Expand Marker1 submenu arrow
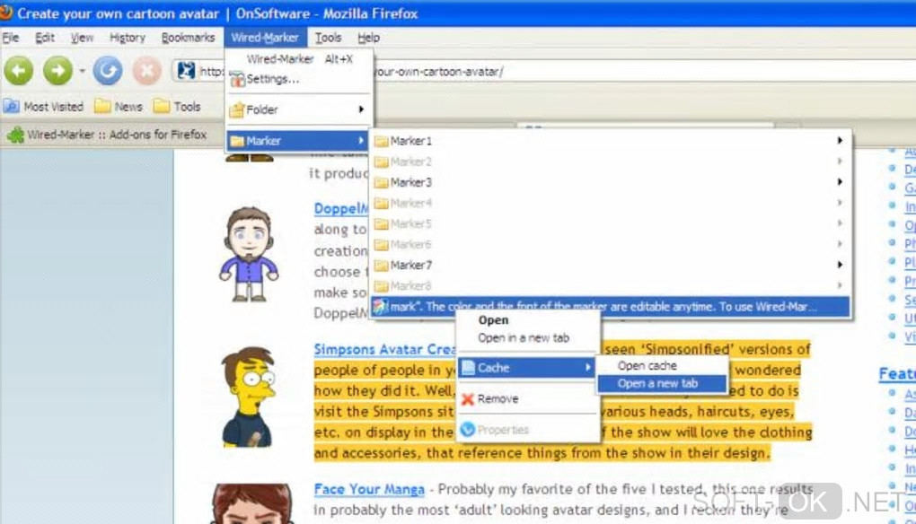 840,141
